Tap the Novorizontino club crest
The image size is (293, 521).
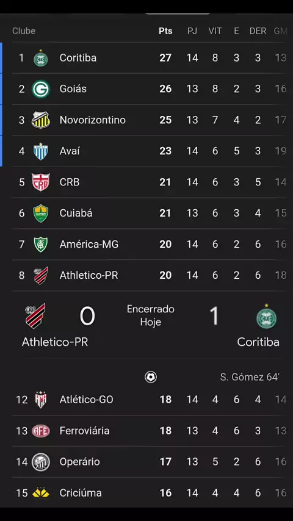[x=40, y=120]
